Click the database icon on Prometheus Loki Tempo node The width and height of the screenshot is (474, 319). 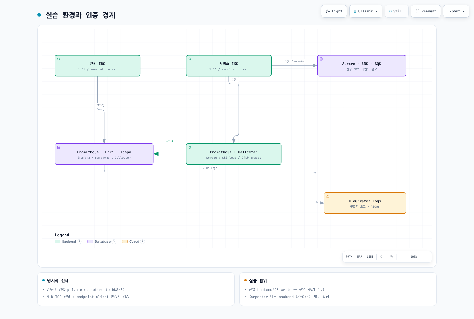pos(59,147)
